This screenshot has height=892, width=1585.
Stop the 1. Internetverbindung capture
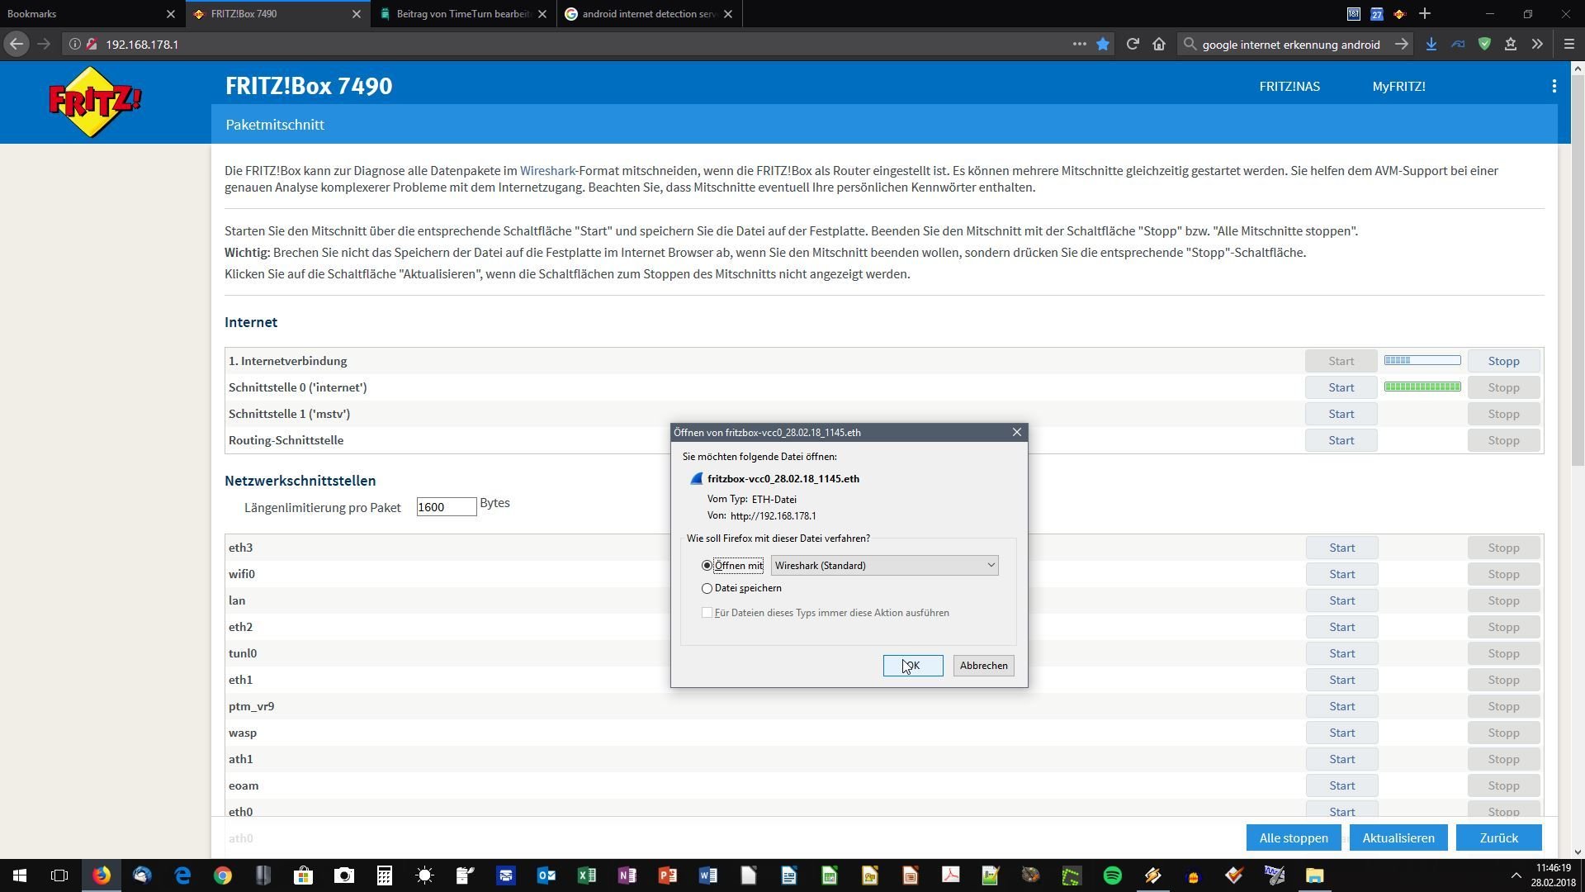1503,361
